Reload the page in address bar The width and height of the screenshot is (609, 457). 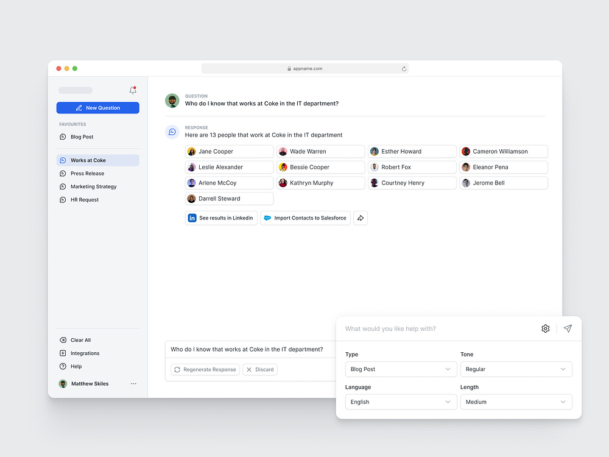click(x=404, y=69)
